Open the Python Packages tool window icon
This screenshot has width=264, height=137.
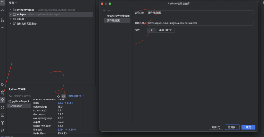point(3,100)
